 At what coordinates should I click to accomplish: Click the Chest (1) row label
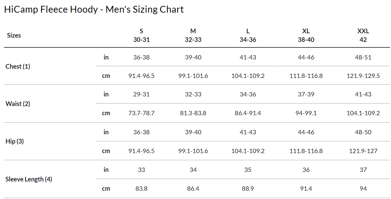(x=18, y=67)
